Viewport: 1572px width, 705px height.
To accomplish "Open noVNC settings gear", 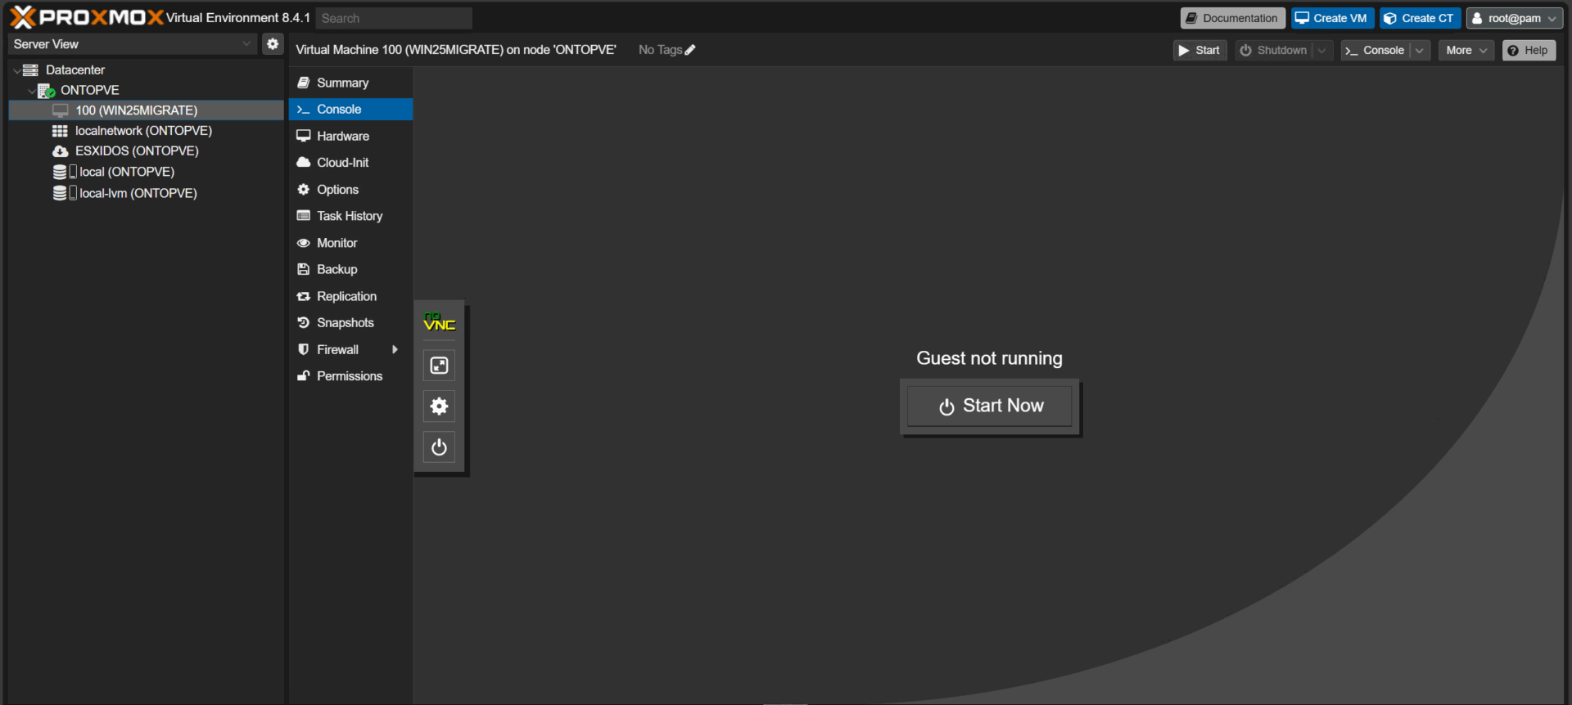I will pyautogui.click(x=439, y=406).
